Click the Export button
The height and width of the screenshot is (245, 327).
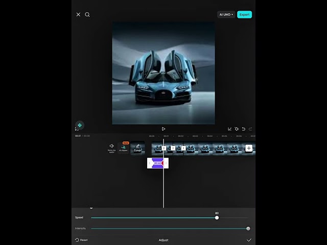(x=244, y=15)
